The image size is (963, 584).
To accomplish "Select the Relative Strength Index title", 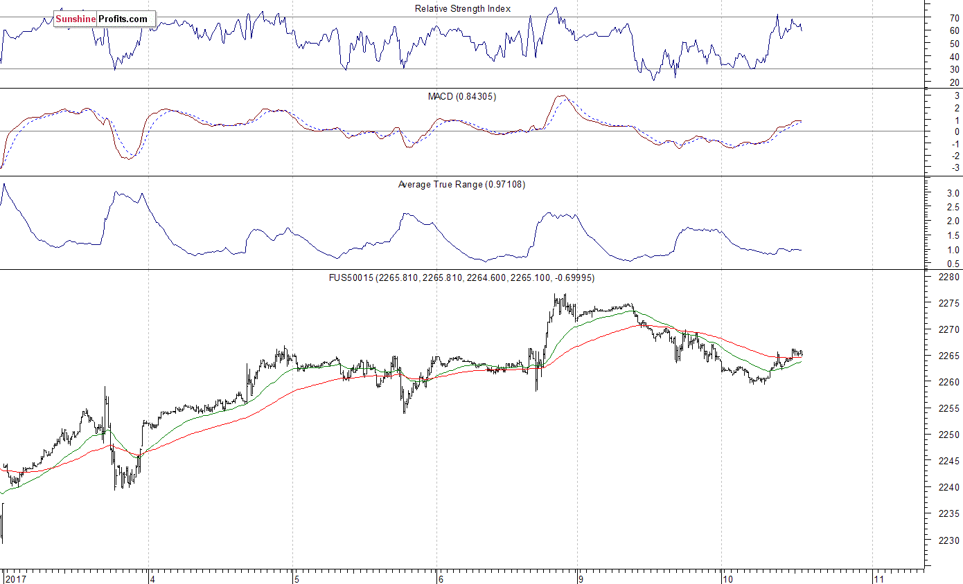I will pyautogui.click(x=463, y=9).
